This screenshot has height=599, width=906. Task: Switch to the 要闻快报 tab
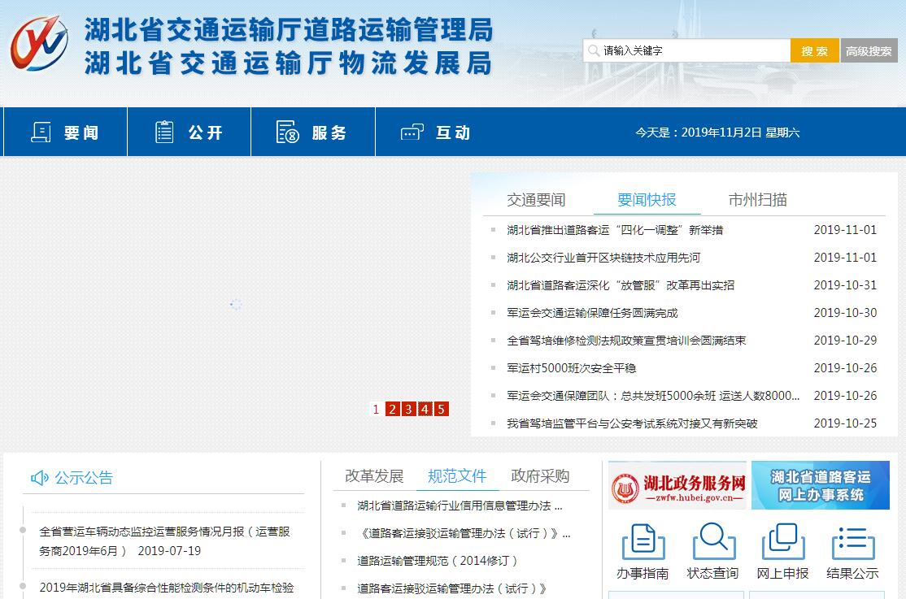(647, 200)
